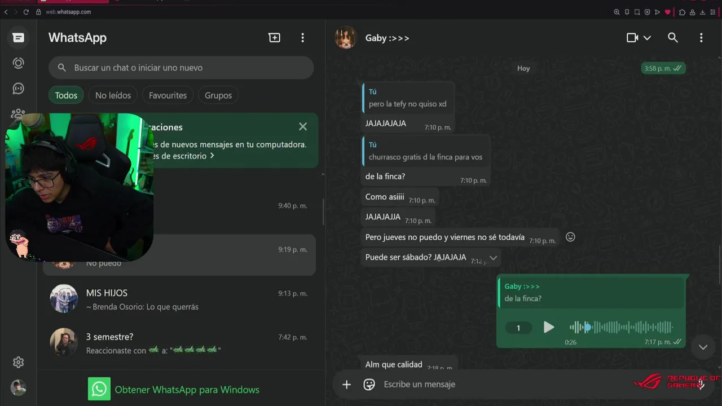
Task: Click the search magnifier in chat search box
Action: [x=62, y=68]
